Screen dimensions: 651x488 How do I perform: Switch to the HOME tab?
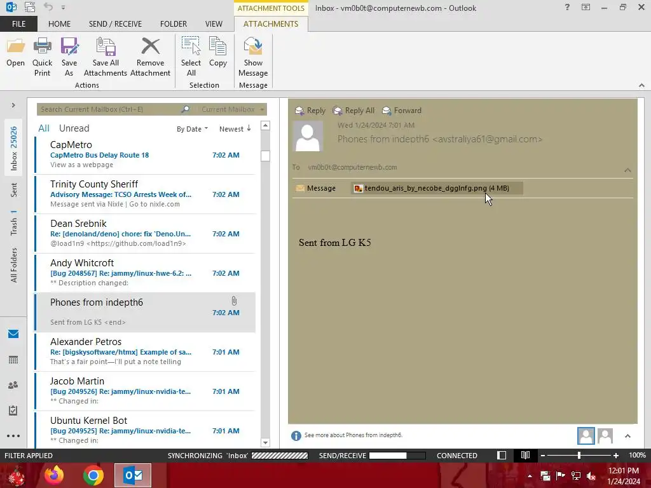[59, 24]
